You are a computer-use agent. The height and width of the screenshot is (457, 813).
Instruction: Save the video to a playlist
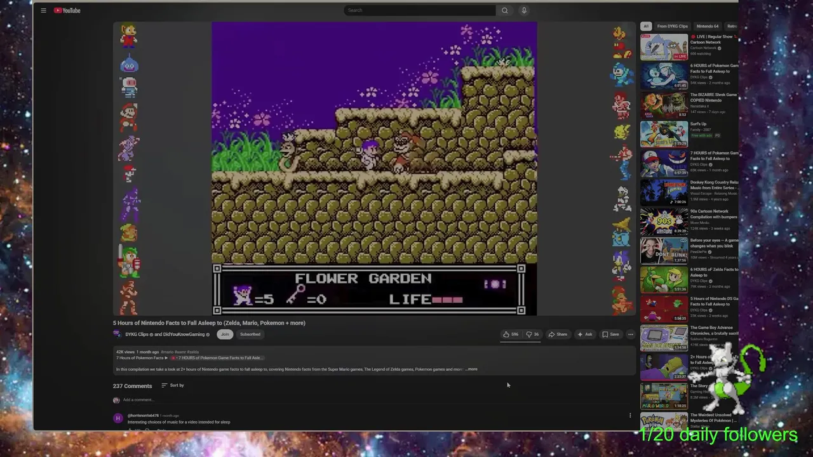(610, 334)
